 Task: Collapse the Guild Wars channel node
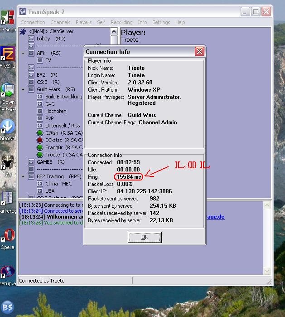[x=23, y=90]
